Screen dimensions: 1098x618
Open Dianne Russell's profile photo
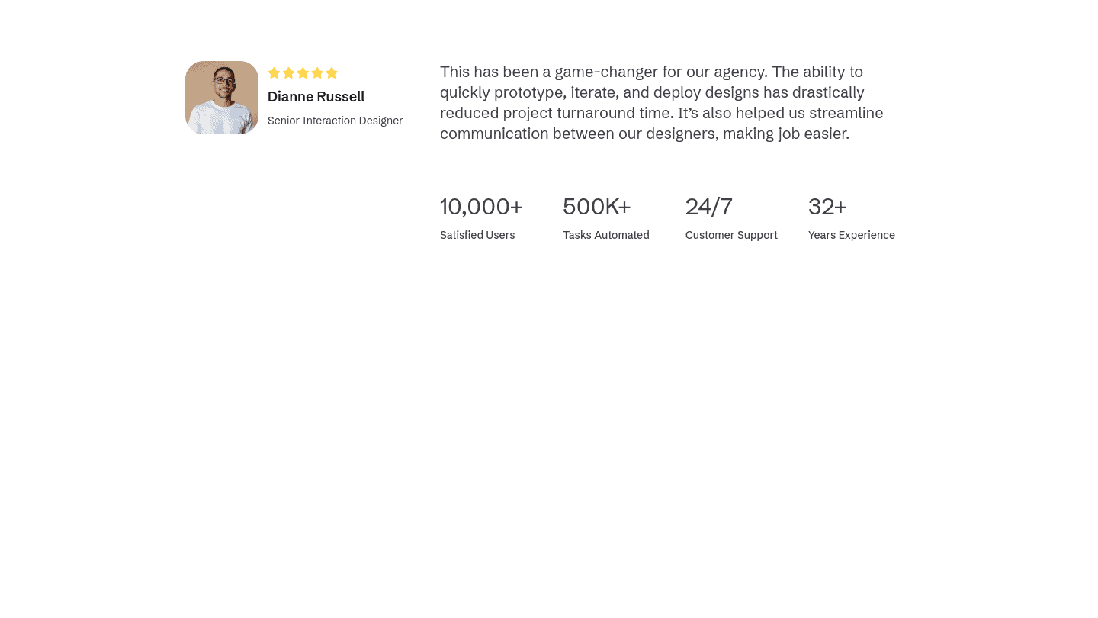tap(222, 98)
